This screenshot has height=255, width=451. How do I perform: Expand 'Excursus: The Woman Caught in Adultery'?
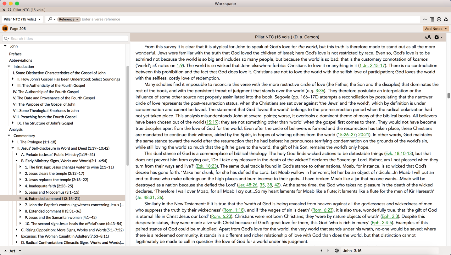(x=17, y=236)
